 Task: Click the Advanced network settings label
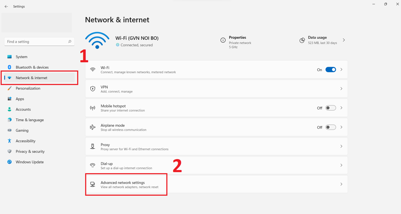(x=123, y=183)
